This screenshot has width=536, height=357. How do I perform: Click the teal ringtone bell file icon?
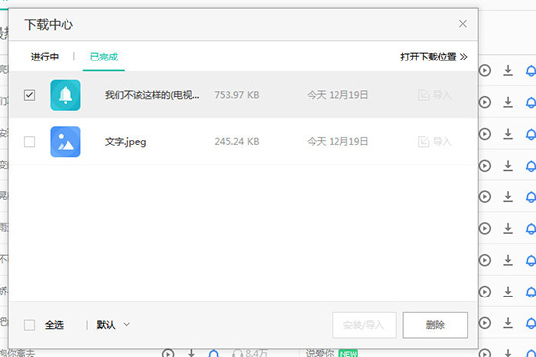66,95
